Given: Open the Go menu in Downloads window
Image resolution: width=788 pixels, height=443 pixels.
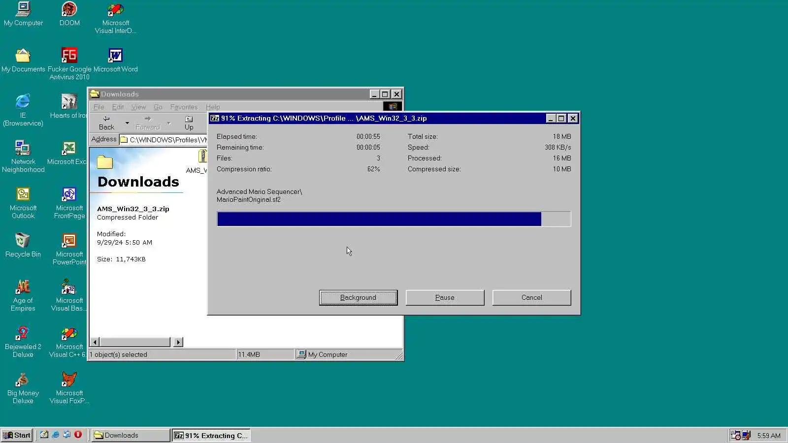Looking at the screenshot, I should [158, 107].
